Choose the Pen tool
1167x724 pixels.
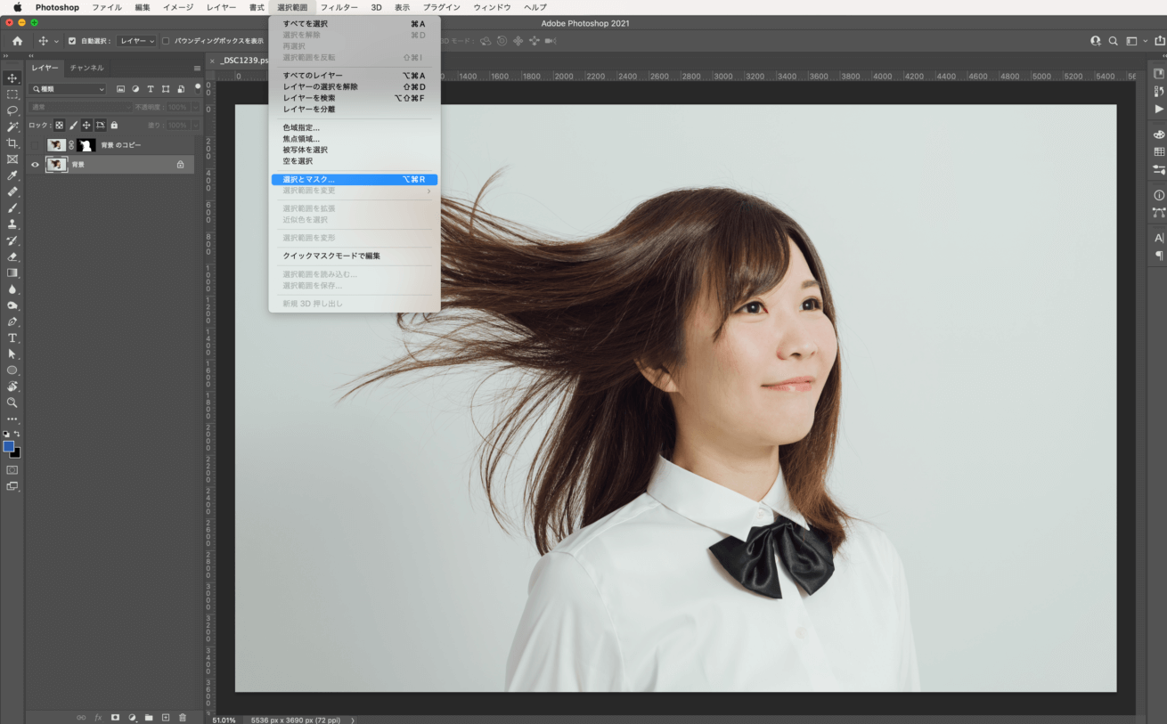[12, 321]
